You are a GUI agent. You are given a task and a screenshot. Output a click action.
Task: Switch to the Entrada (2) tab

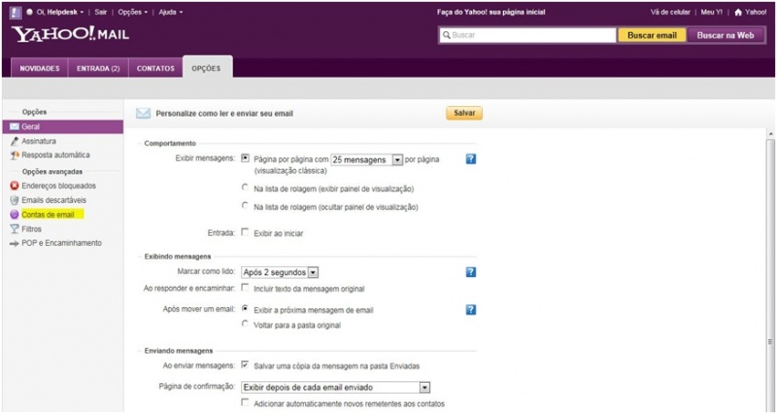point(98,69)
